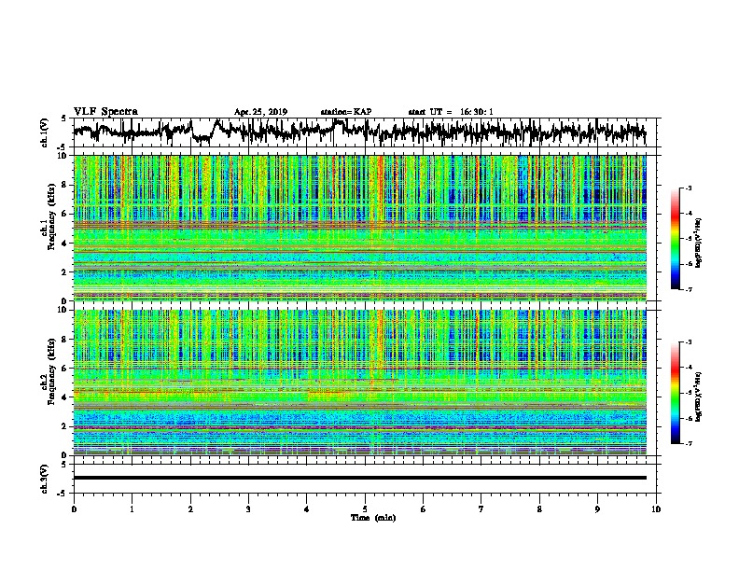Click the "-3" value on ch.1 color bar
Image resolution: width=739 pixels, height=571 pixels.
click(x=687, y=188)
